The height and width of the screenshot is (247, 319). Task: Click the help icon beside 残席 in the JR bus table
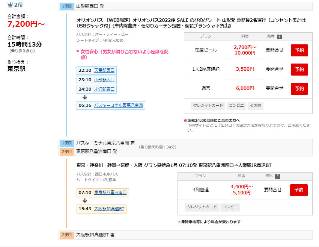click(277, 176)
